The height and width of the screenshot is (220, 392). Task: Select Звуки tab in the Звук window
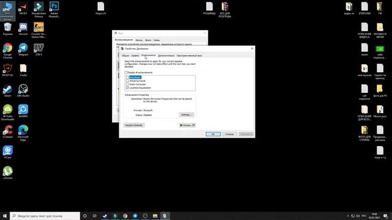(x=148, y=40)
